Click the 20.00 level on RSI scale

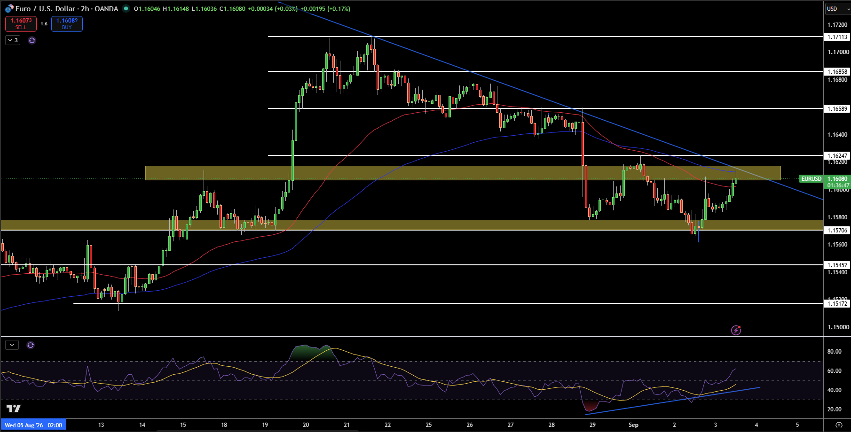click(834, 409)
